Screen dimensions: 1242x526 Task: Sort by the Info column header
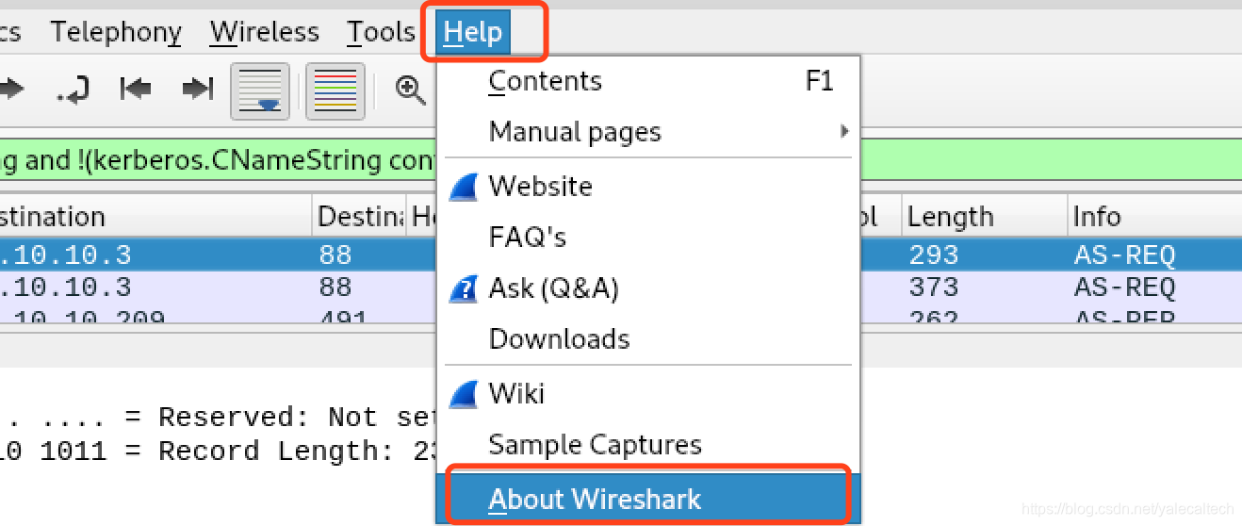pos(1154,217)
